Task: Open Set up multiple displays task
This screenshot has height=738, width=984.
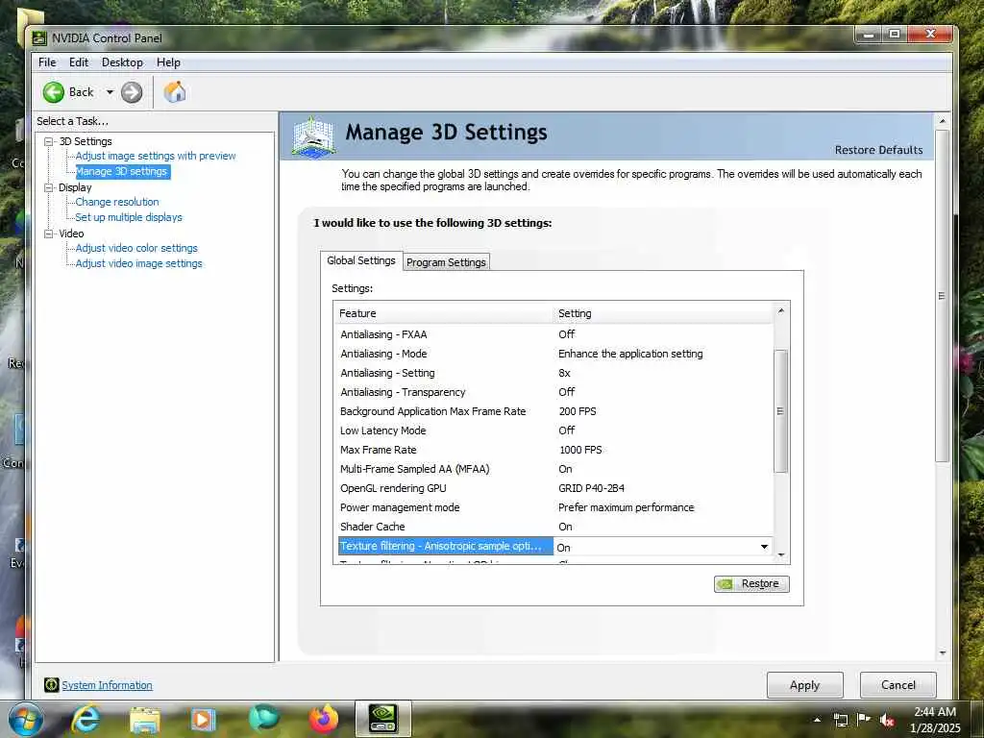Action: tap(129, 217)
